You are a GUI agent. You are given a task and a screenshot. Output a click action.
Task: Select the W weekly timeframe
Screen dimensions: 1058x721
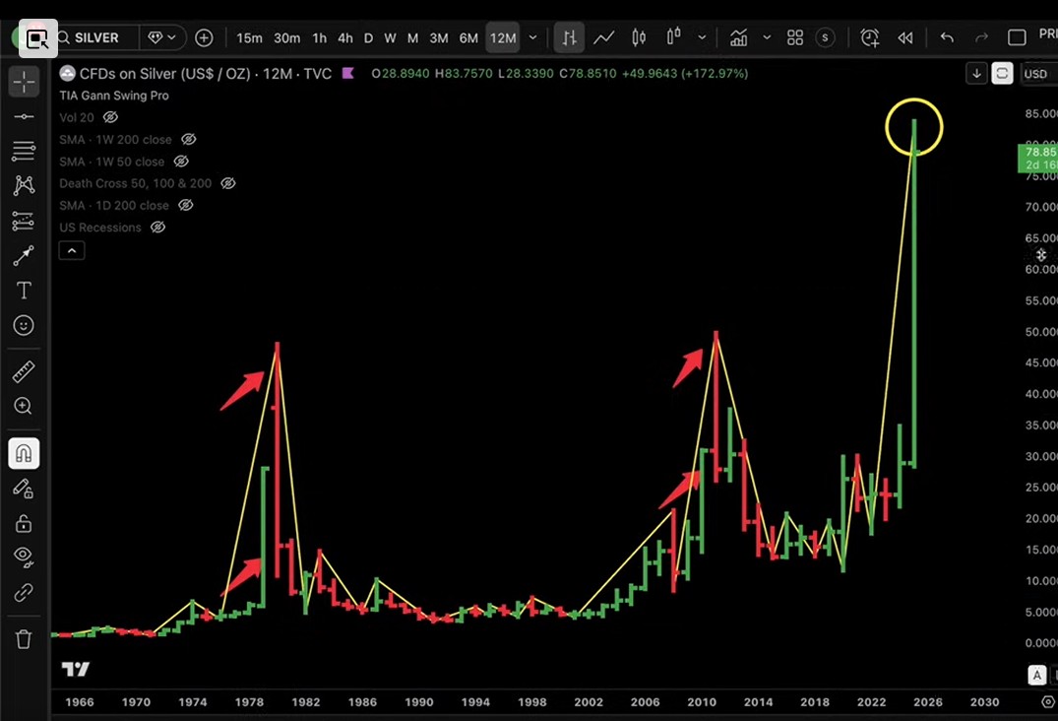coord(390,38)
